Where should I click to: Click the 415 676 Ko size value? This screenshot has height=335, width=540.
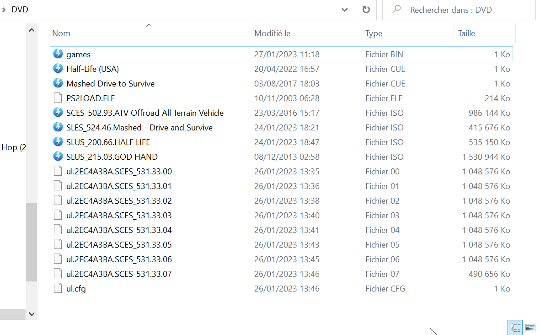[489, 128]
